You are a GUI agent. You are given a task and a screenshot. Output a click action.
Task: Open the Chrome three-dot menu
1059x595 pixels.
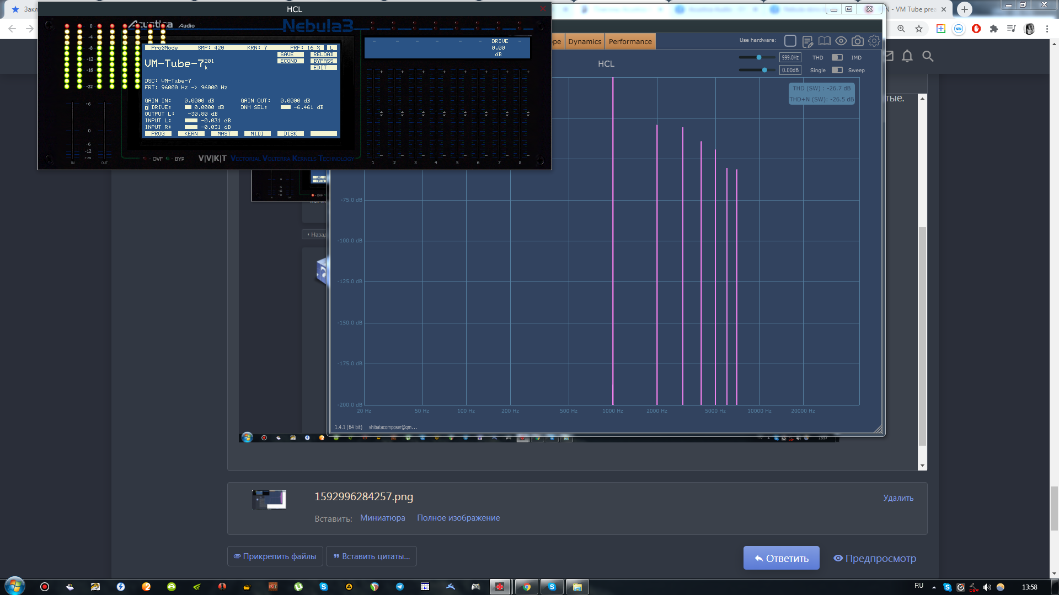tap(1047, 29)
